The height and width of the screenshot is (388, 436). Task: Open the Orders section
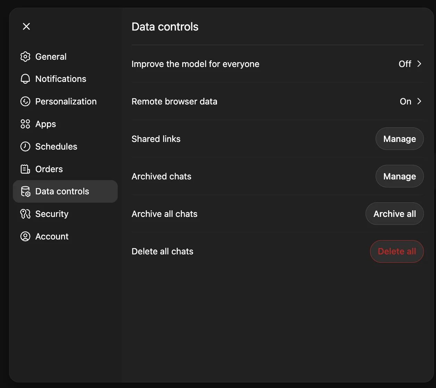coord(65,169)
